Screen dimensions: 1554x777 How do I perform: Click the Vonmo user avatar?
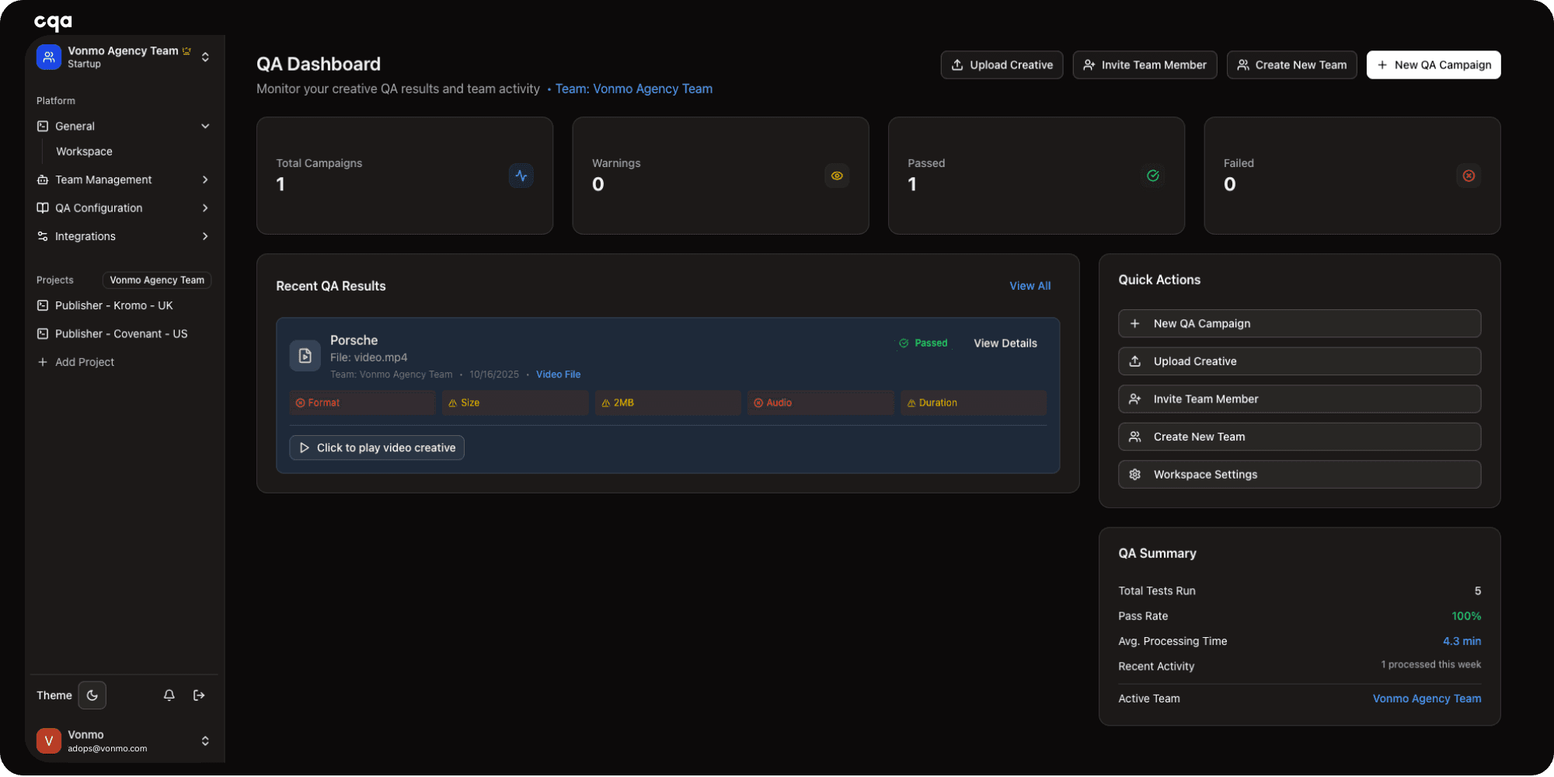[x=49, y=741]
